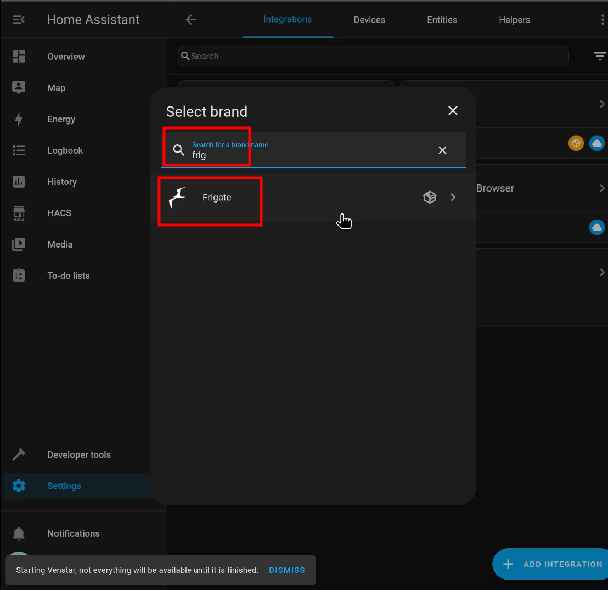This screenshot has height=590, width=608.
Task: Click the blue cloud badge near top
Action: (597, 143)
